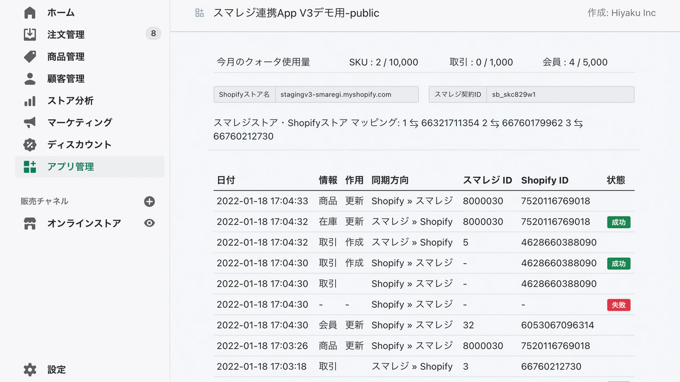Click Shopify ID 6053067096314
Screen dimensions: 680x382
click(558, 325)
